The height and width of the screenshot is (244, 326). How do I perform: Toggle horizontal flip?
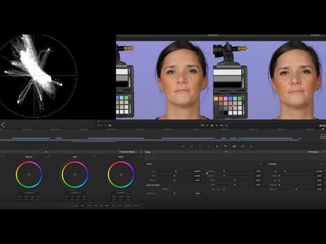pos(219,189)
